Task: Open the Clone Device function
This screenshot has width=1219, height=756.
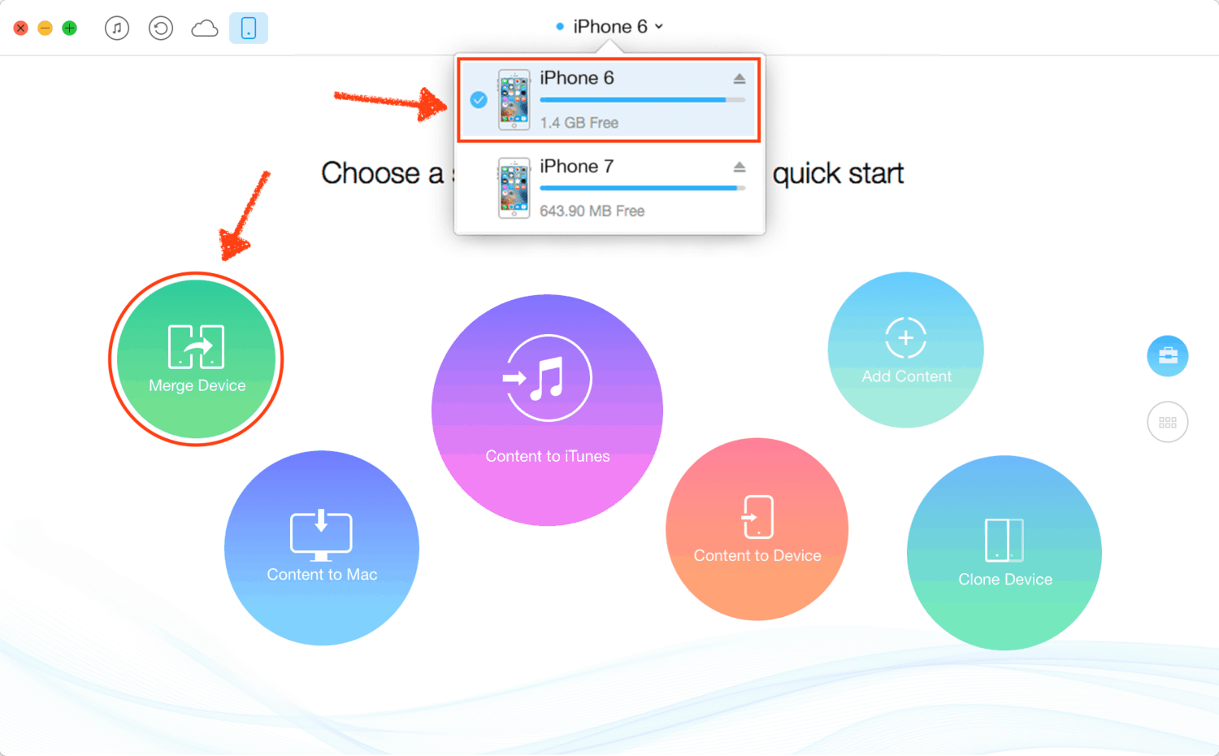Action: [x=1004, y=553]
